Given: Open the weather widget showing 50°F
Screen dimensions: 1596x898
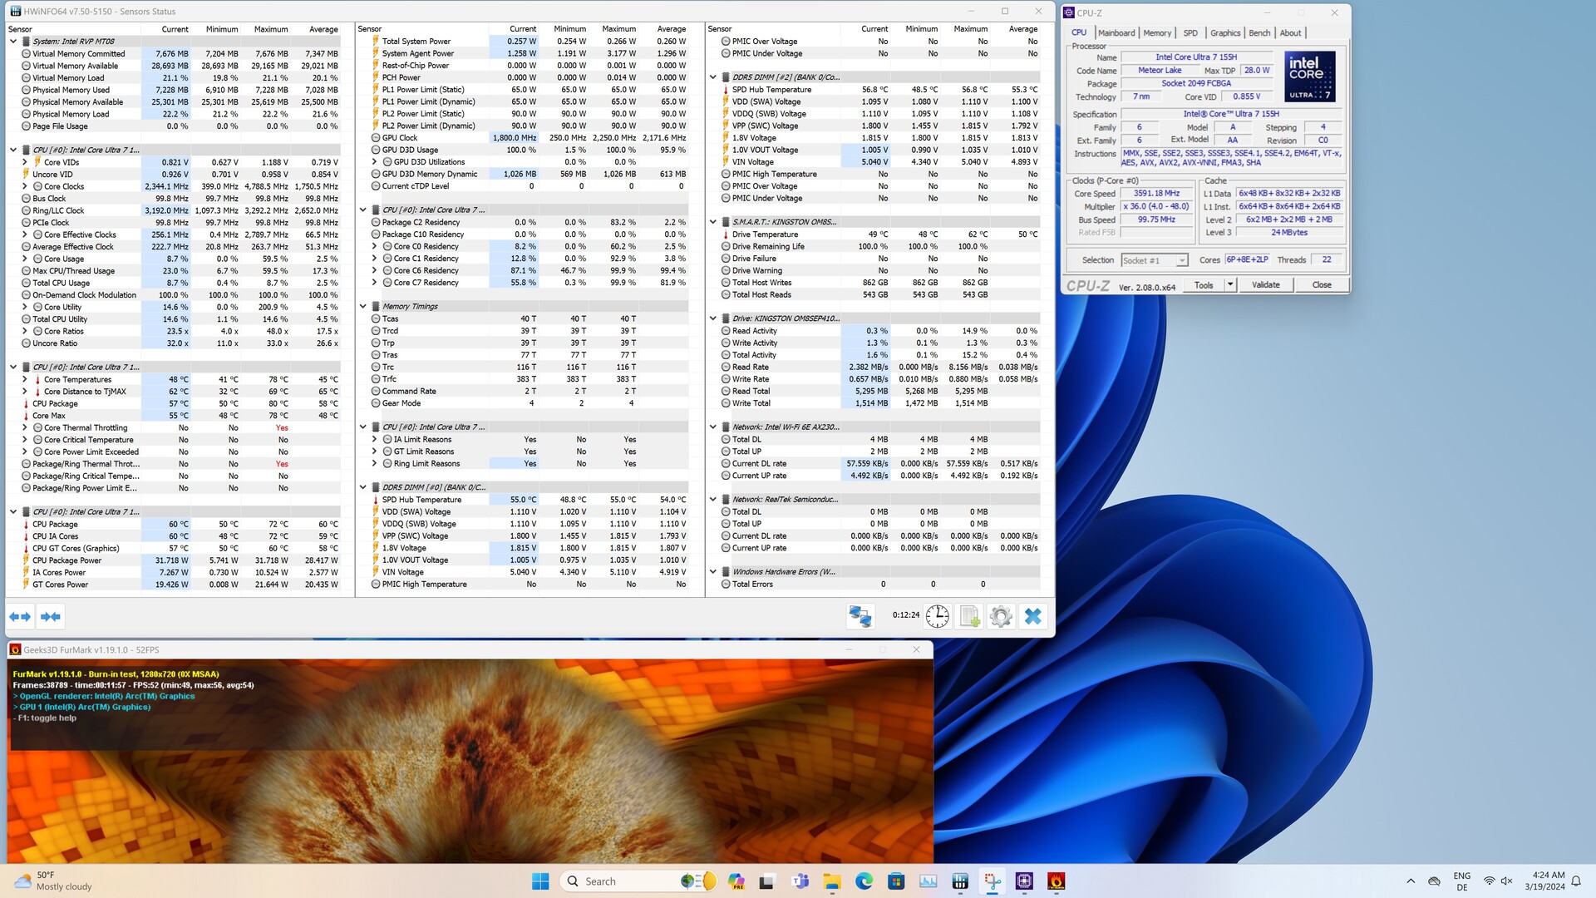Looking at the screenshot, I should pyautogui.click(x=55, y=881).
